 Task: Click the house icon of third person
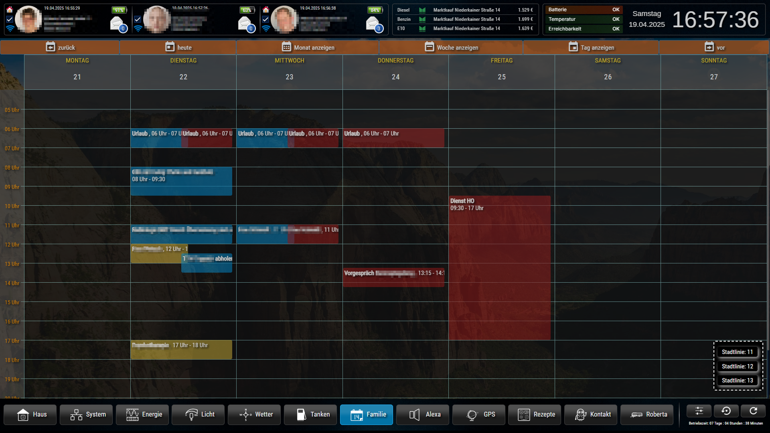[266, 10]
